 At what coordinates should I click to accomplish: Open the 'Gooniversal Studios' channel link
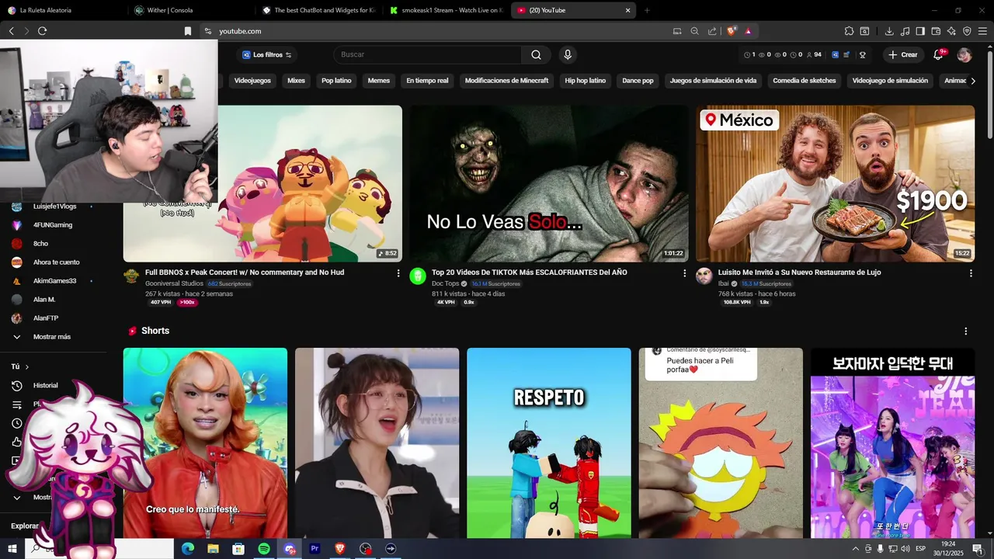172,284
